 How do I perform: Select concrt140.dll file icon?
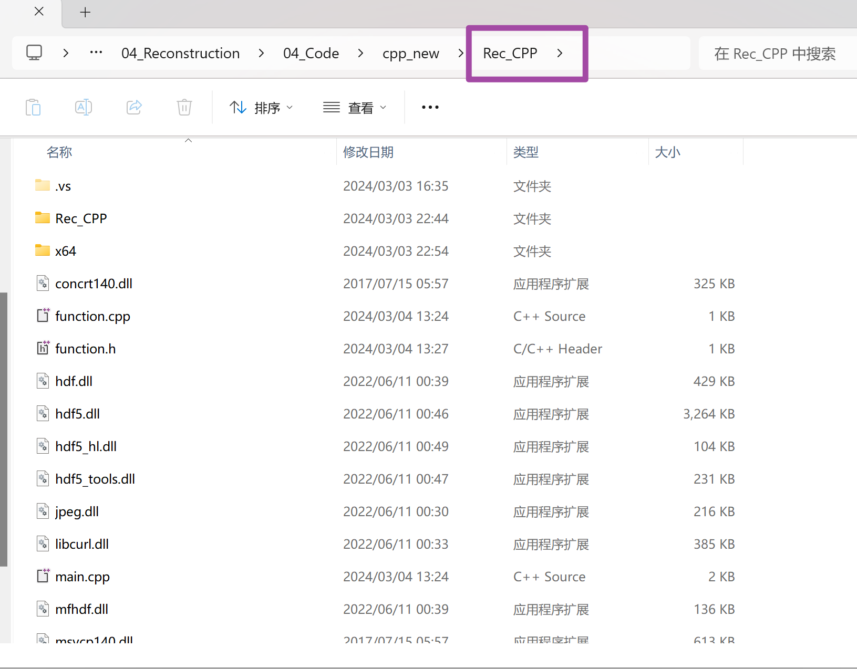tap(43, 283)
